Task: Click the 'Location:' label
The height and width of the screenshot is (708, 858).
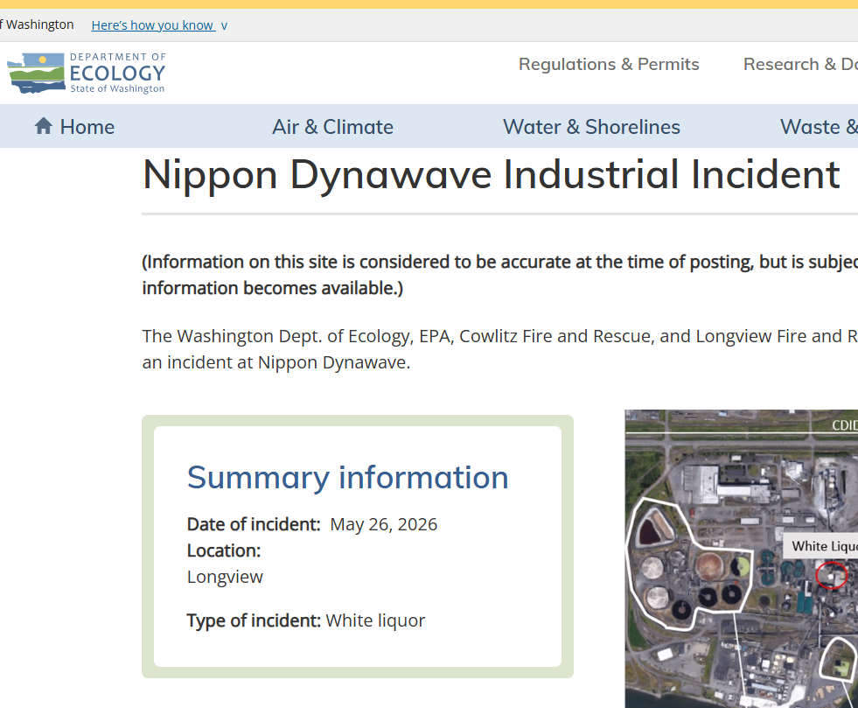Action: [x=224, y=550]
